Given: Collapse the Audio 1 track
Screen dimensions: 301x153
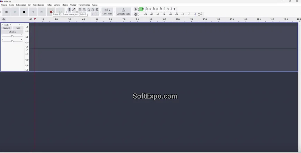Looking at the screenshot, I should (19, 25).
